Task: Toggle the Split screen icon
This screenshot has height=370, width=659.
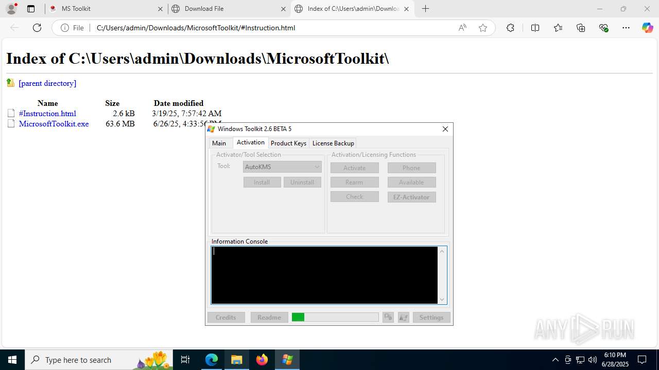Action: coord(535,28)
